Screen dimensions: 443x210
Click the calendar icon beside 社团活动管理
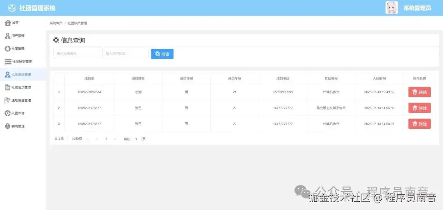pos(8,87)
